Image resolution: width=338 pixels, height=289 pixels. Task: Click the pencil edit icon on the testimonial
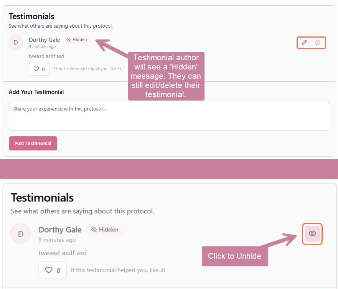click(x=304, y=42)
